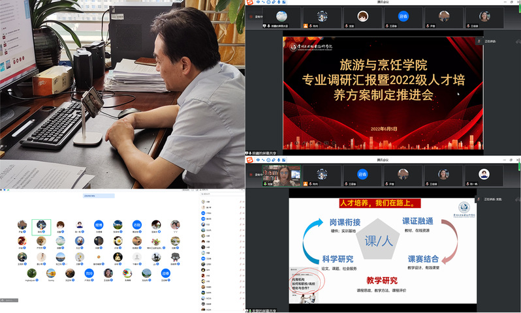Select the 迎春 participant avatar in top strip
Screen dimensions: 521x313
point(403,16)
